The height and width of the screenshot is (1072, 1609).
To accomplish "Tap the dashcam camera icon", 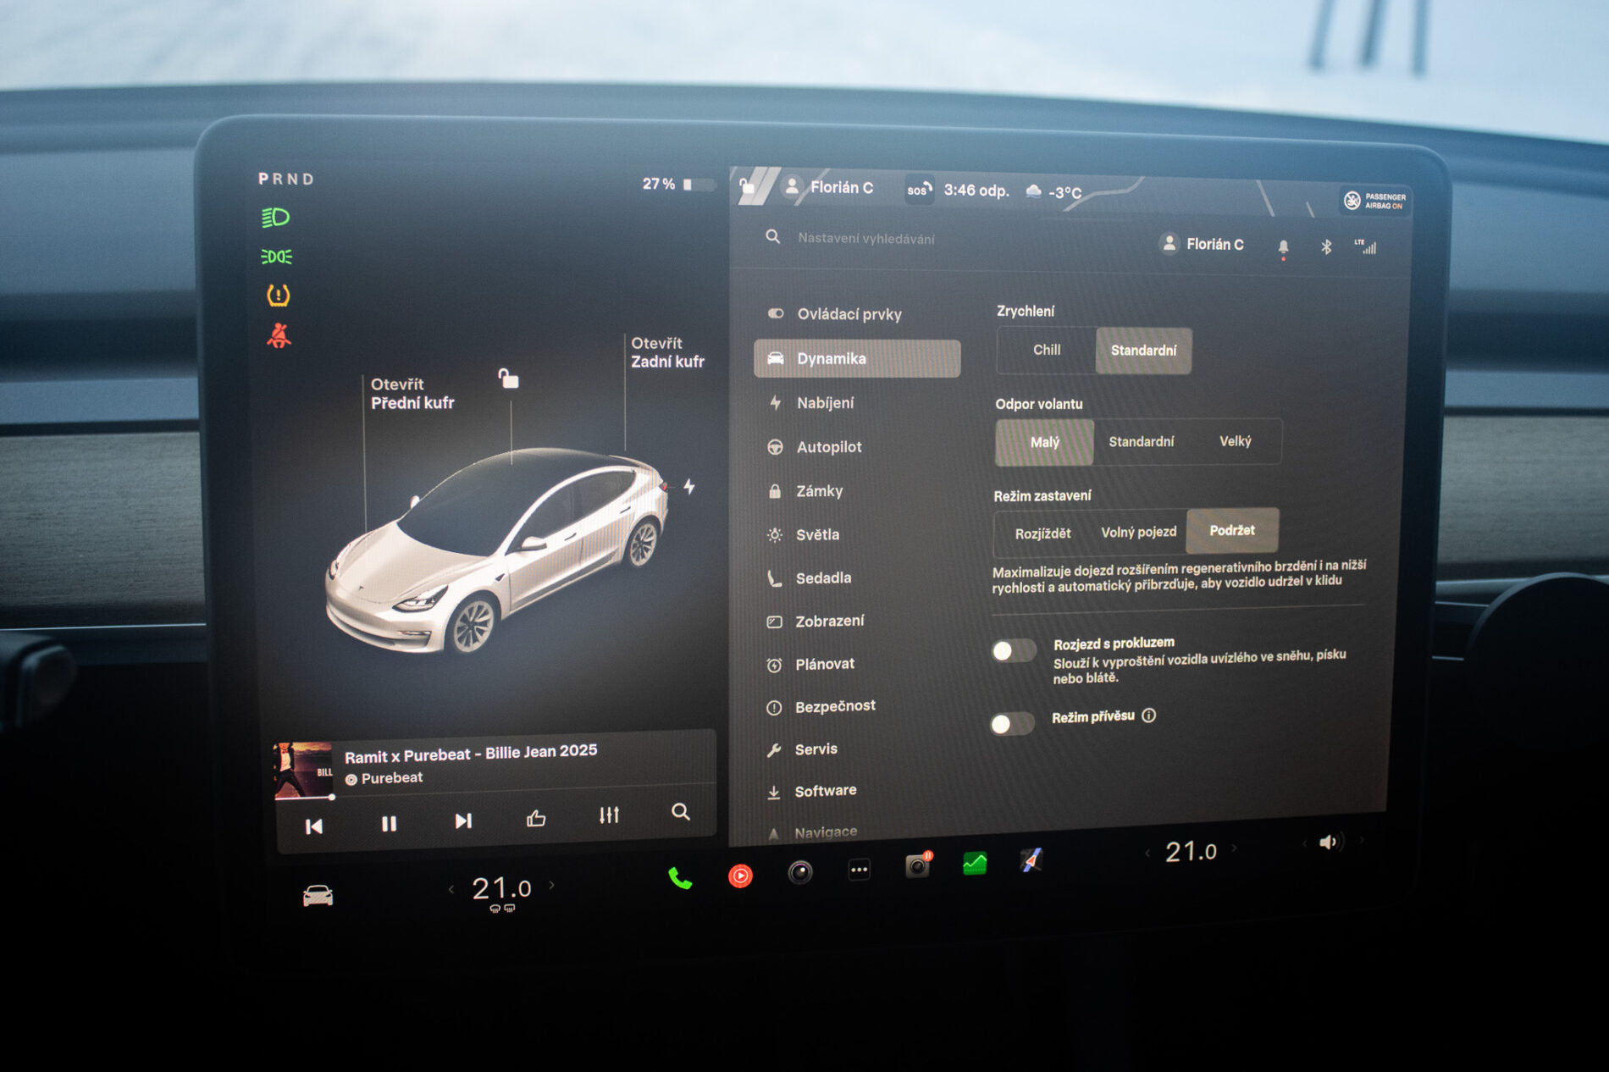I will [917, 866].
